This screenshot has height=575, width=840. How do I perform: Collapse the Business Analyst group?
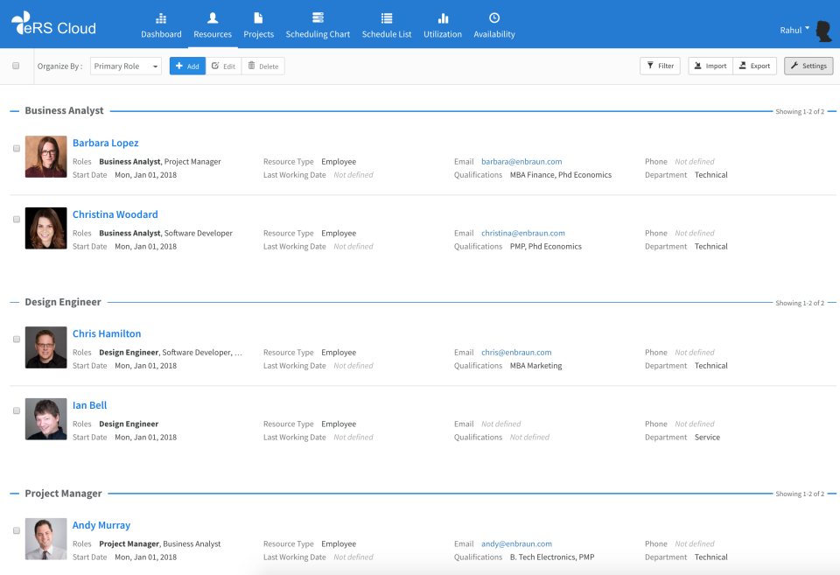click(x=15, y=111)
